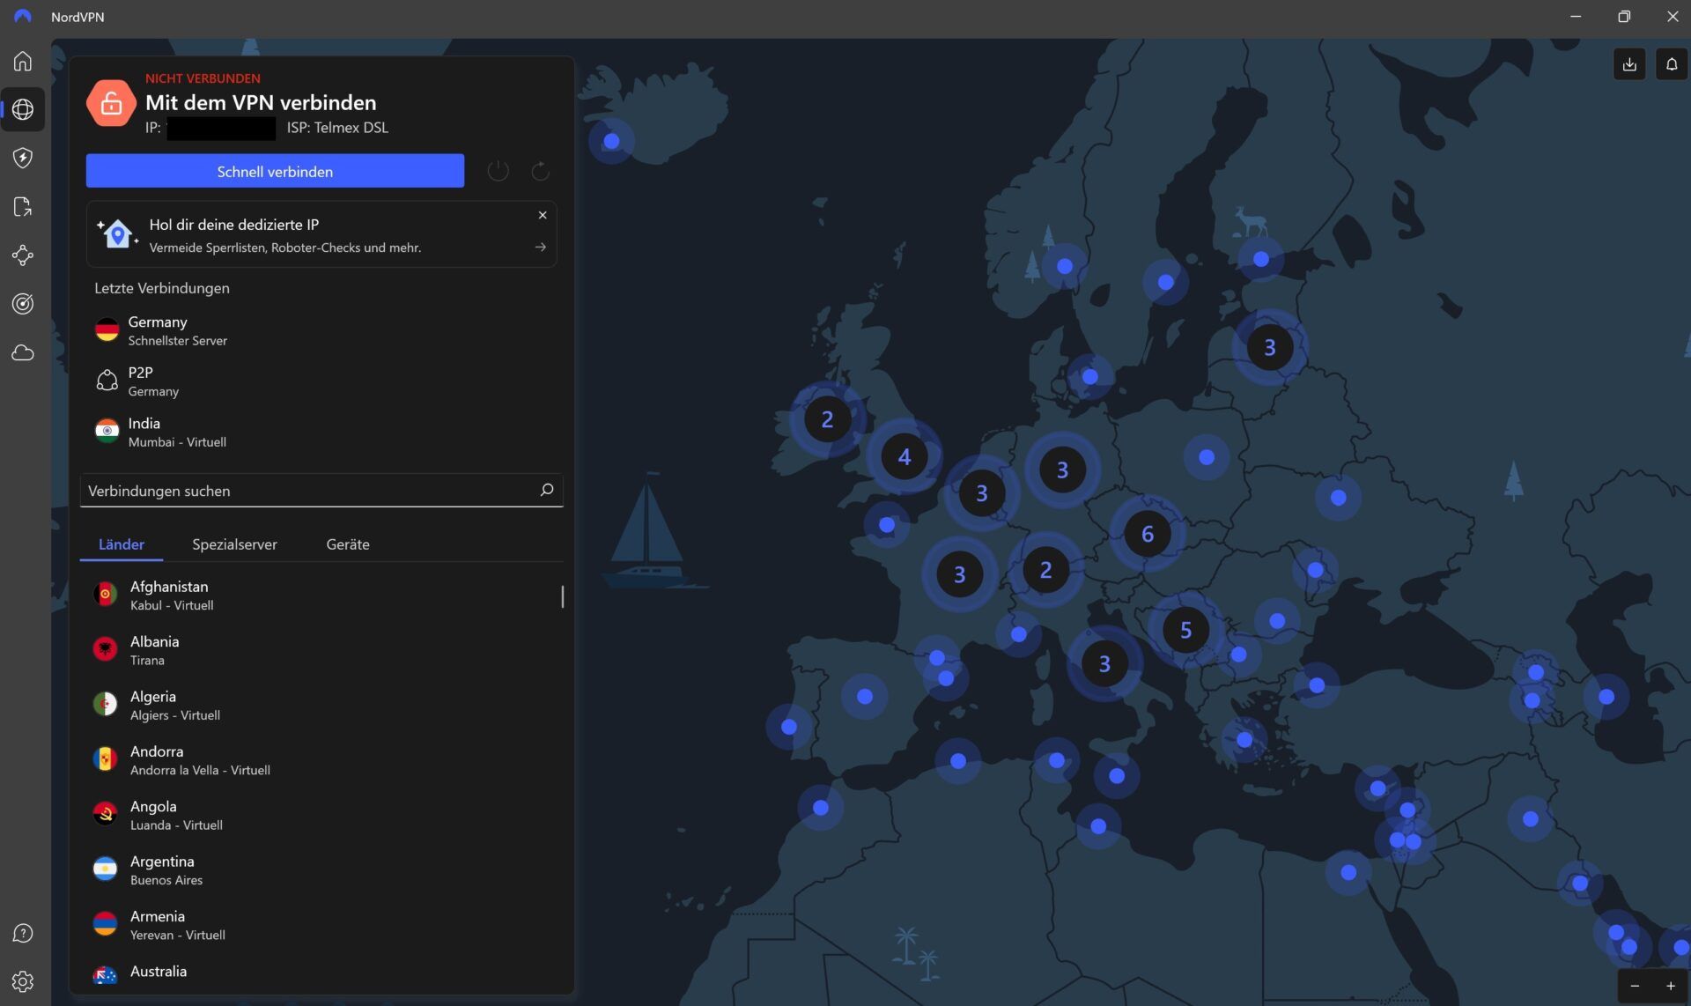The width and height of the screenshot is (1691, 1006).
Task: Open dedicated IP banner arrow
Action: pos(541,248)
